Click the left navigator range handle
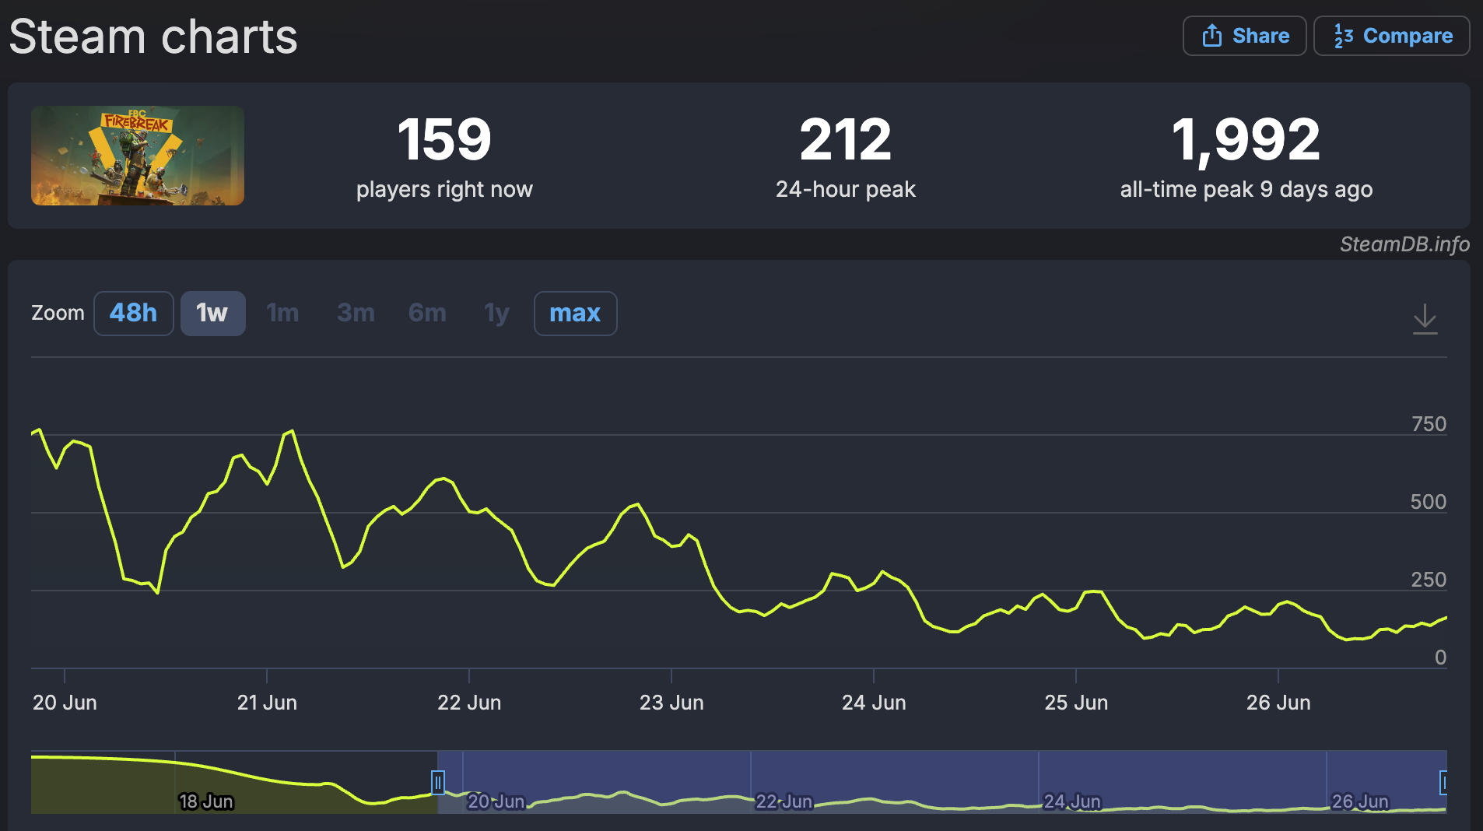Viewport: 1483px width, 831px height. [x=438, y=782]
